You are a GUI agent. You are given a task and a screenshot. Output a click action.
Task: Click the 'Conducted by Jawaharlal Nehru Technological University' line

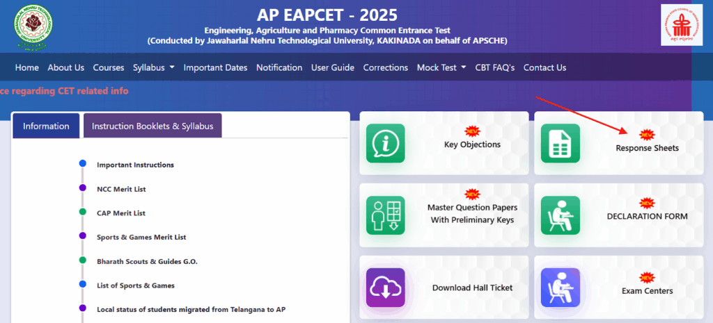(x=327, y=41)
